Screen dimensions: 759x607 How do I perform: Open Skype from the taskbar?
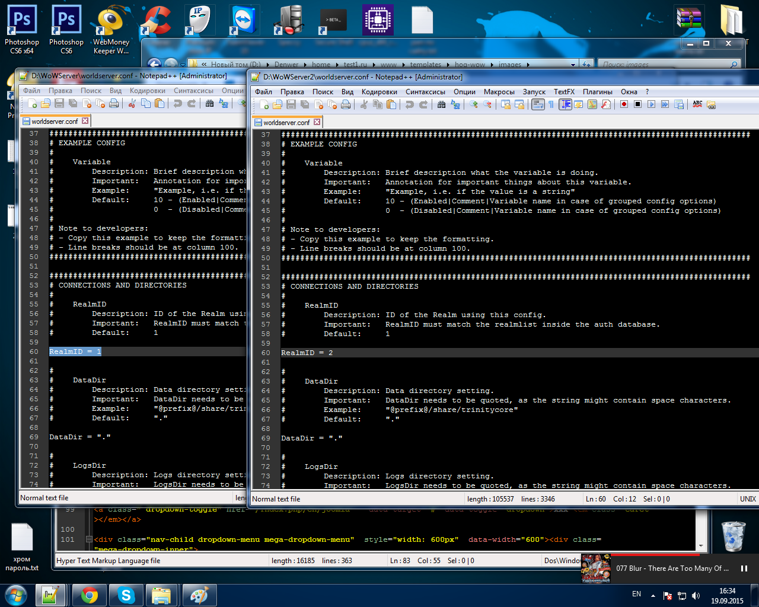coord(126,595)
